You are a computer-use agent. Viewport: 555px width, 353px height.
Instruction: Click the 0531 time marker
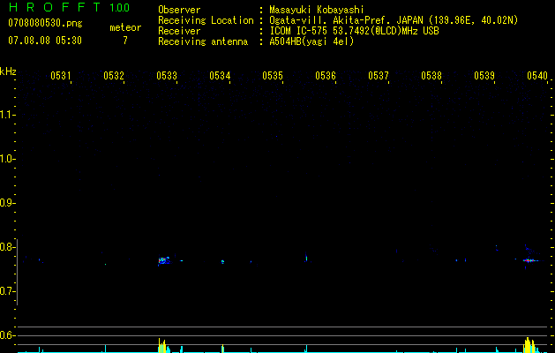pyautogui.click(x=61, y=76)
